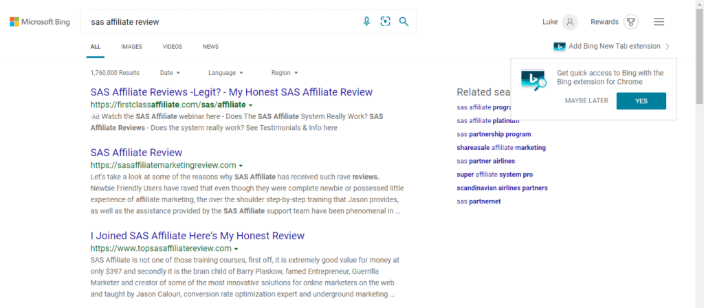Viewport: 704px width, 308px height.
Task: Click MAYBE LATER in extension popup
Action: [x=586, y=100]
